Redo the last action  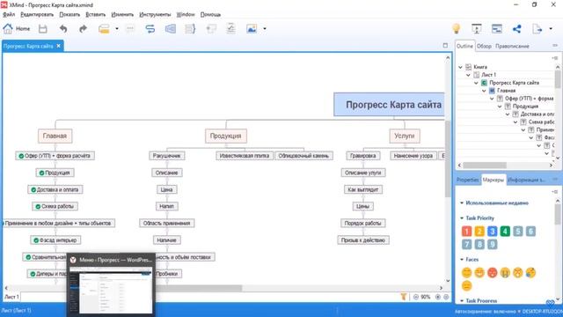(83, 29)
